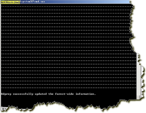Click the word 'Adprep' in the console
Viewport: 146px width, 113px height.
6,94
